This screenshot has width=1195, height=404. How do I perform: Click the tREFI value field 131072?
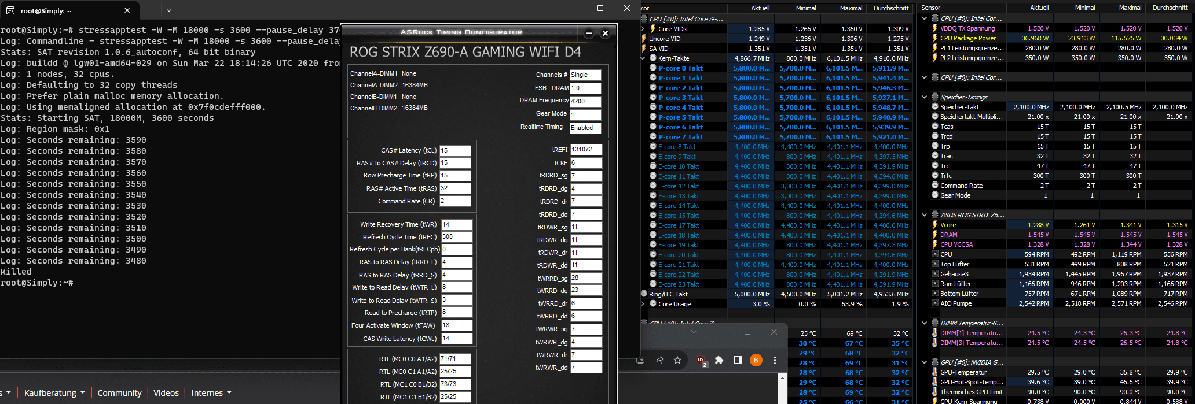[x=586, y=149]
